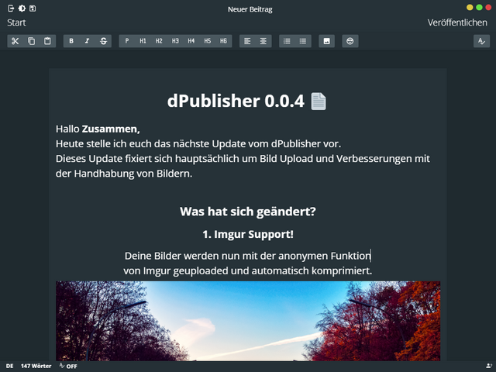Click the document emoji beside the title
496x372 pixels.
tap(319, 102)
